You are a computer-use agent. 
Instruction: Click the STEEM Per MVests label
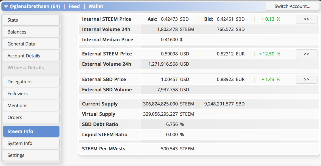pyautogui.click(x=104, y=149)
